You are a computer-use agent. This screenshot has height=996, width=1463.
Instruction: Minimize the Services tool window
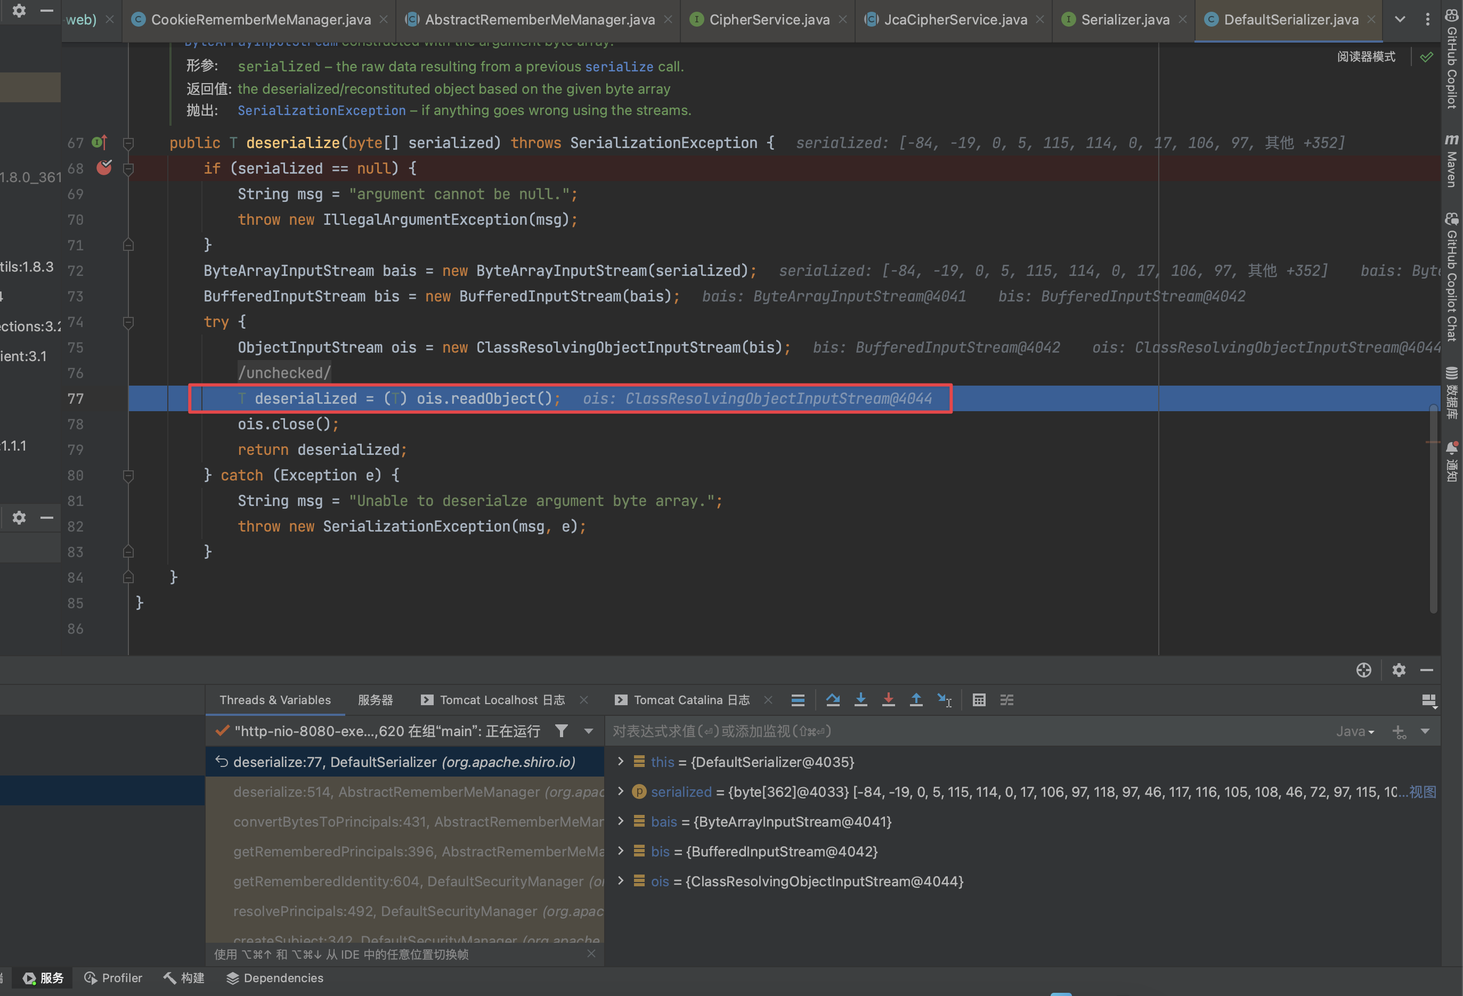1427,670
